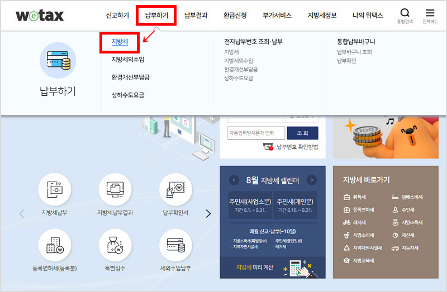
Task: Click the wetax logo
Action: click(40, 15)
